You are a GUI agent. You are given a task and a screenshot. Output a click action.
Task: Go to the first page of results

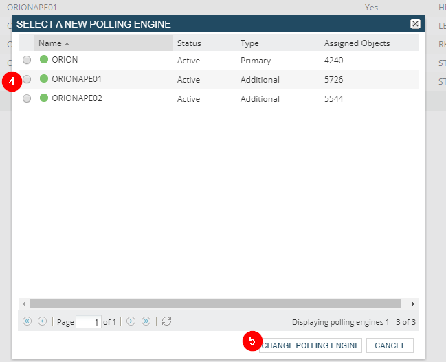27,321
